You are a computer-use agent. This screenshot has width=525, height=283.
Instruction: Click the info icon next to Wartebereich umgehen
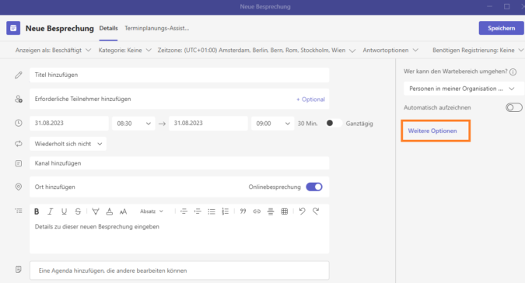tap(513, 72)
